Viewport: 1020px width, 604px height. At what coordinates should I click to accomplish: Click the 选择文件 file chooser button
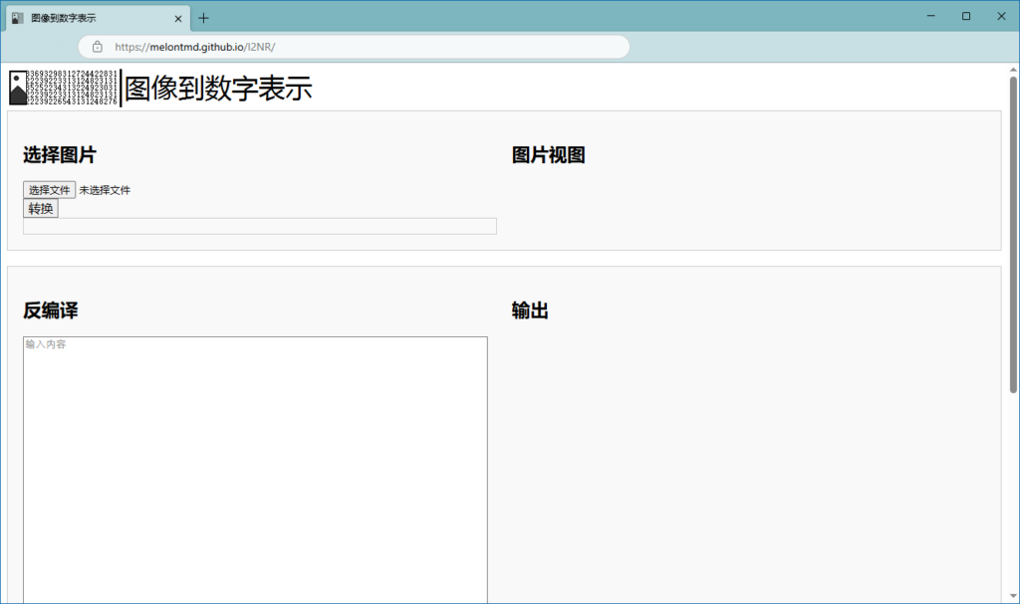coord(49,190)
